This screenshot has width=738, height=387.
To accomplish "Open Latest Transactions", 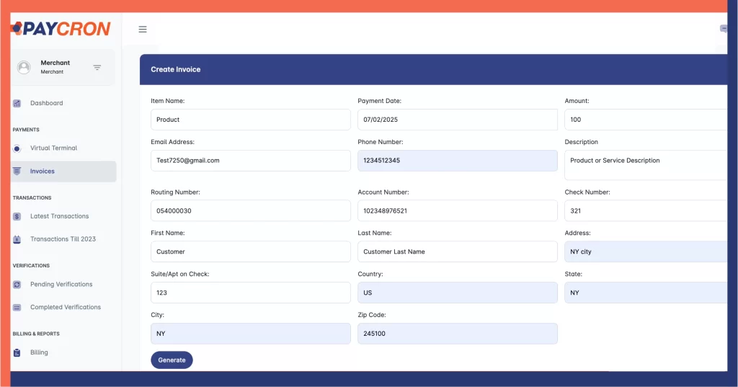I will (59, 216).
